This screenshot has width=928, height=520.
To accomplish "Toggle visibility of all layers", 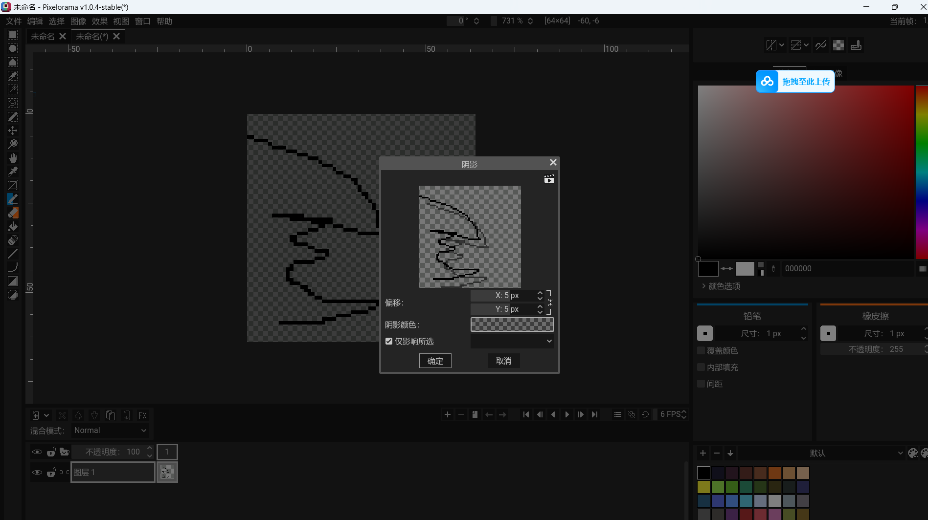I will (37, 452).
